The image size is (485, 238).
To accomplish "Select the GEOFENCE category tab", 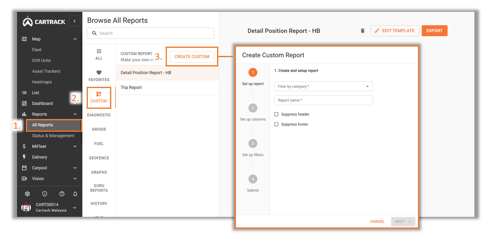I will click(99, 158).
